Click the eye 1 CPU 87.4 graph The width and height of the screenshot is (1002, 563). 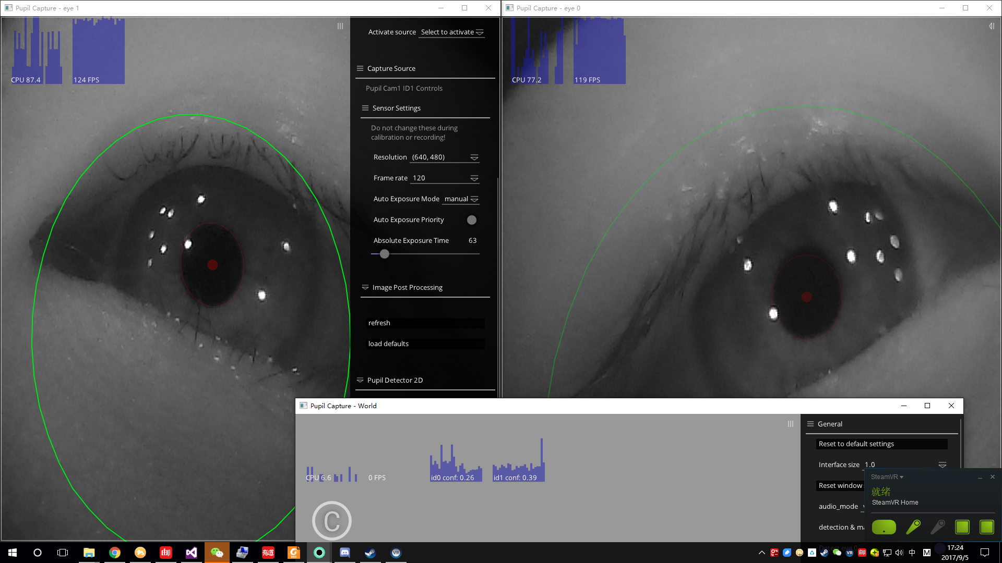(36, 51)
